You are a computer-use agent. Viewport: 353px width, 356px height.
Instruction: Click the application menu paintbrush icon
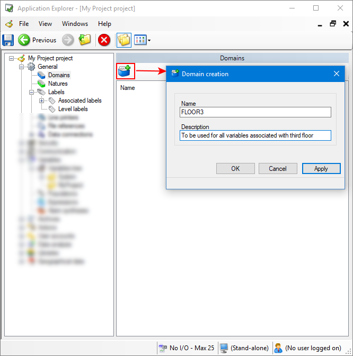10,24
